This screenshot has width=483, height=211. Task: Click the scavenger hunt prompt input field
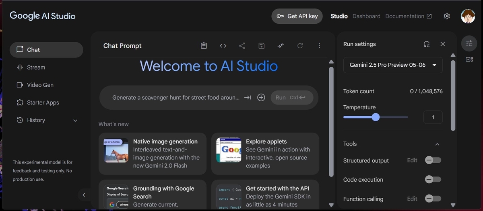(x=176, y=97)
